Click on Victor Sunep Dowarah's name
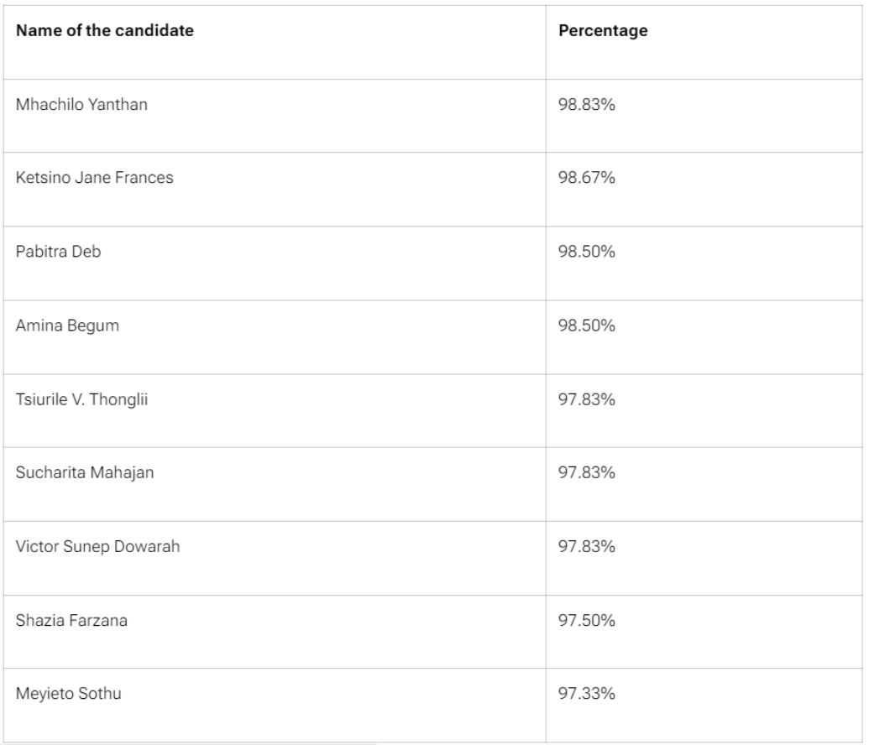This screenshot has height=745, width=869. pos(97,546)
